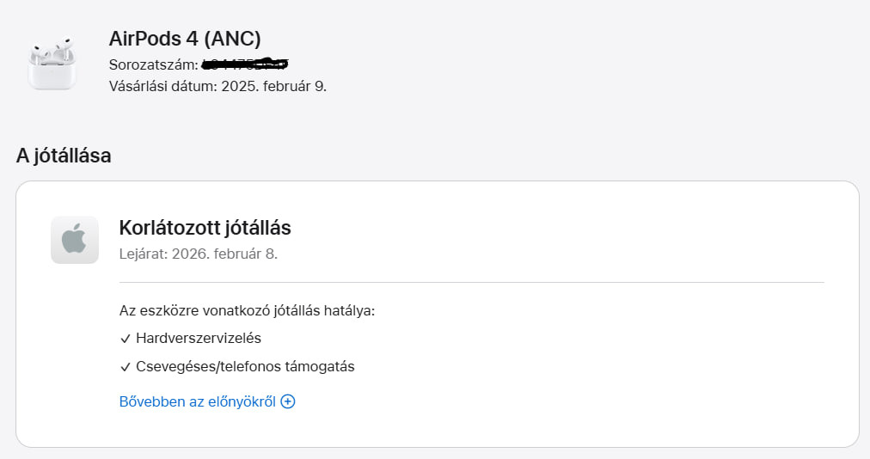The image size is (870, 459).
Task: Click the AirPods product image
Action: [x=52, y=63]
